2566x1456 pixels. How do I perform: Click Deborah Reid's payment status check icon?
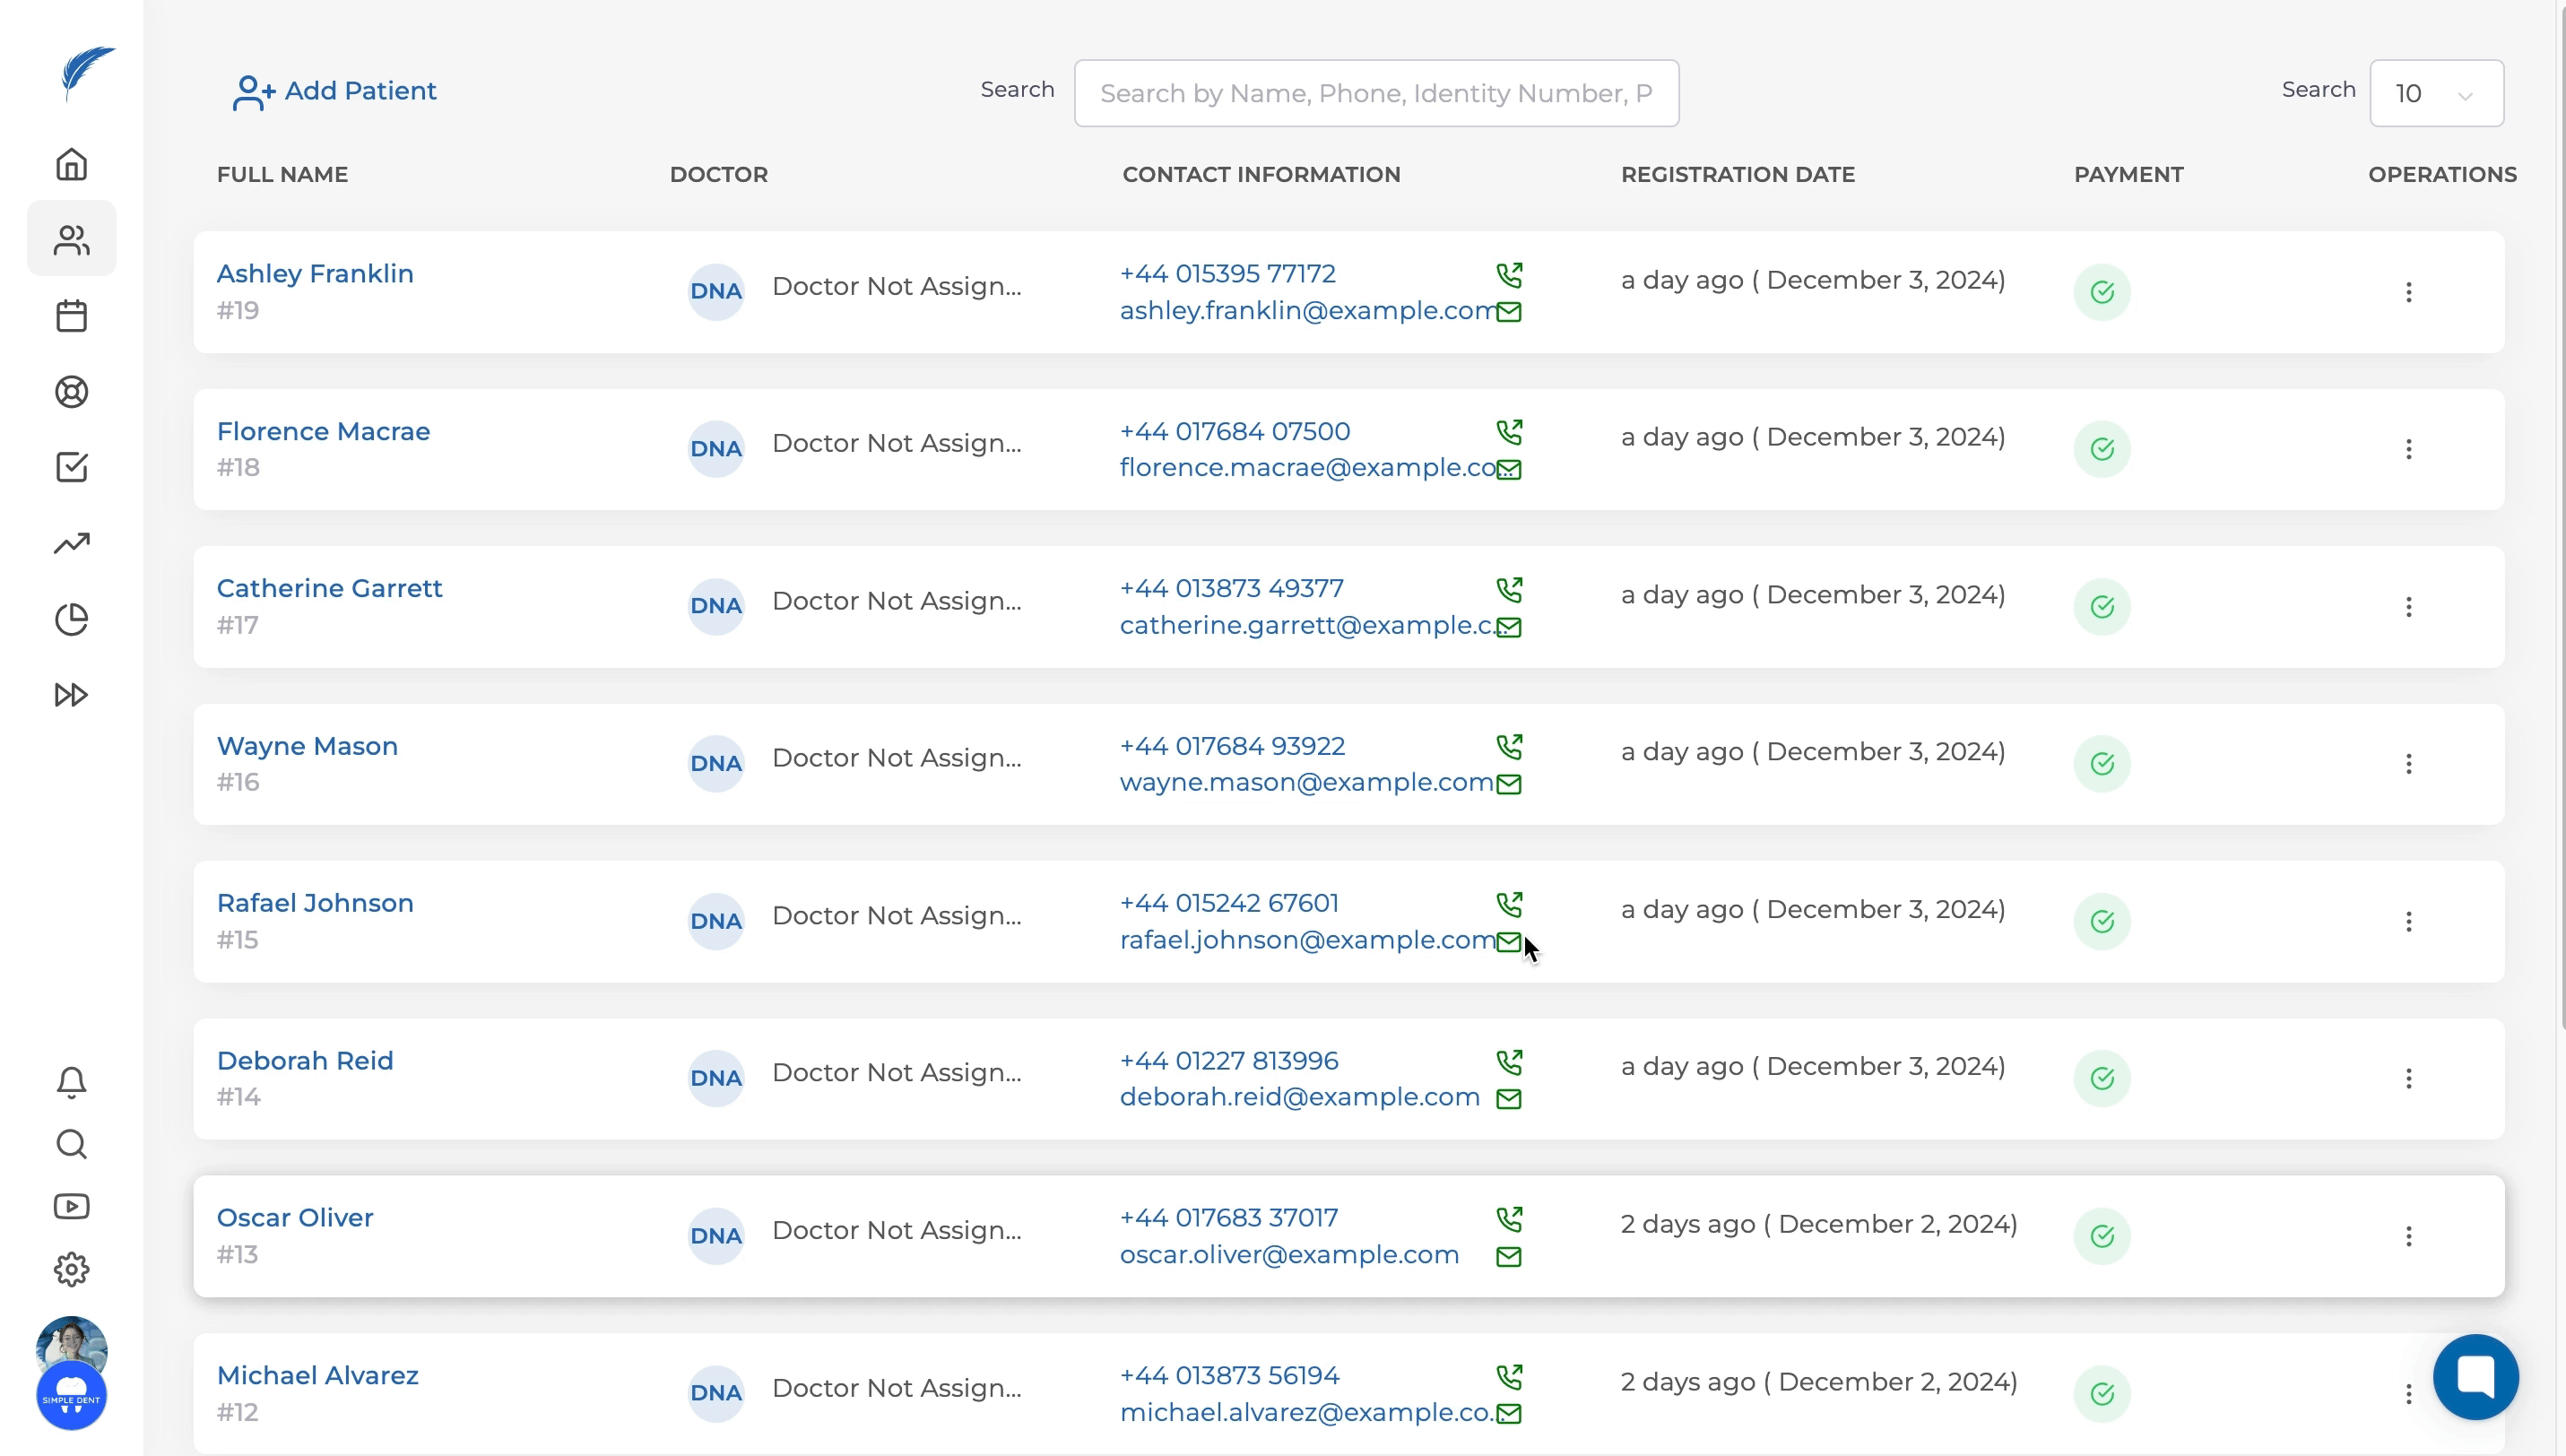tap(2102, 1078)
